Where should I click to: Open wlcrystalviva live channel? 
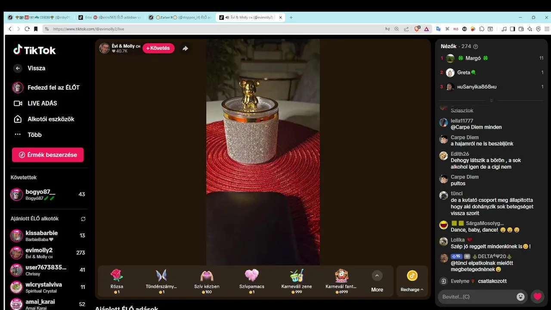(x=48, y=287)
